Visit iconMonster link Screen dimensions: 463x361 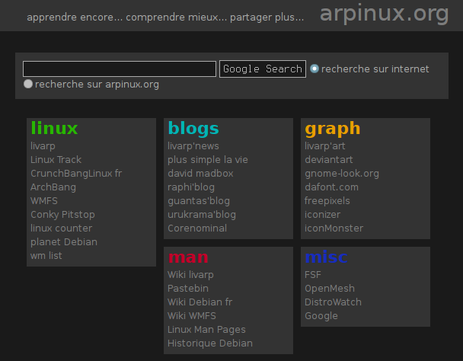(334, 228)
